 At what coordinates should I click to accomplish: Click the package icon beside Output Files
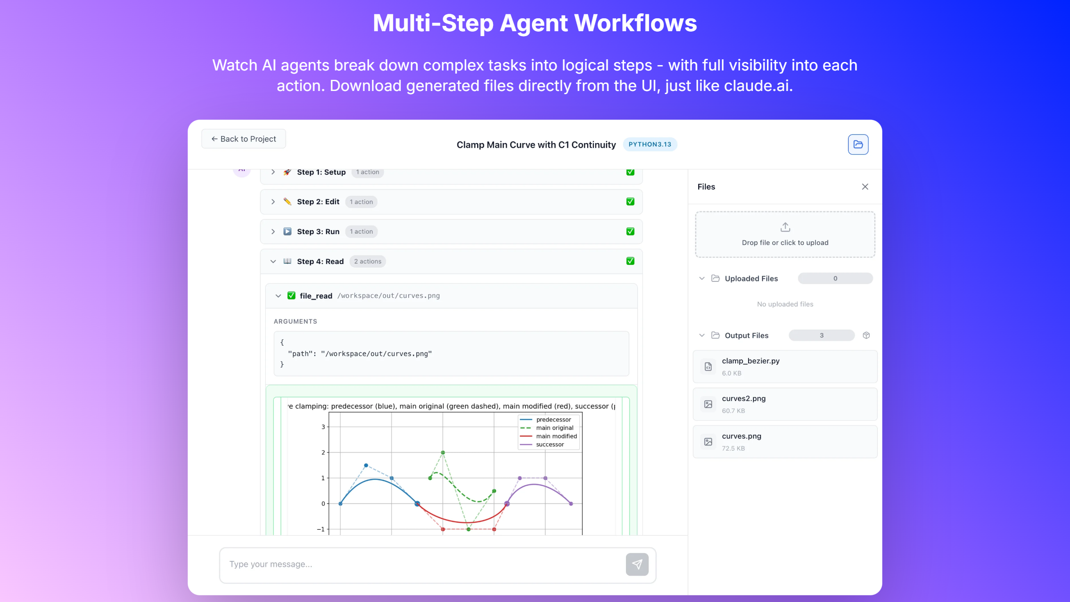click(x=866, y=335)
